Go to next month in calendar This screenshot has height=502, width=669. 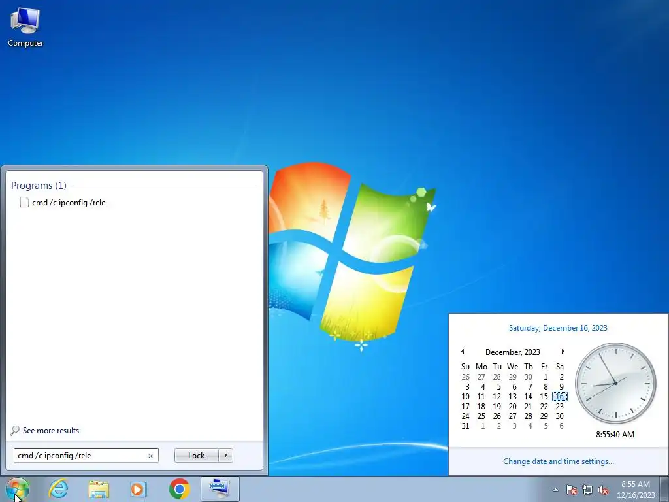563,352
